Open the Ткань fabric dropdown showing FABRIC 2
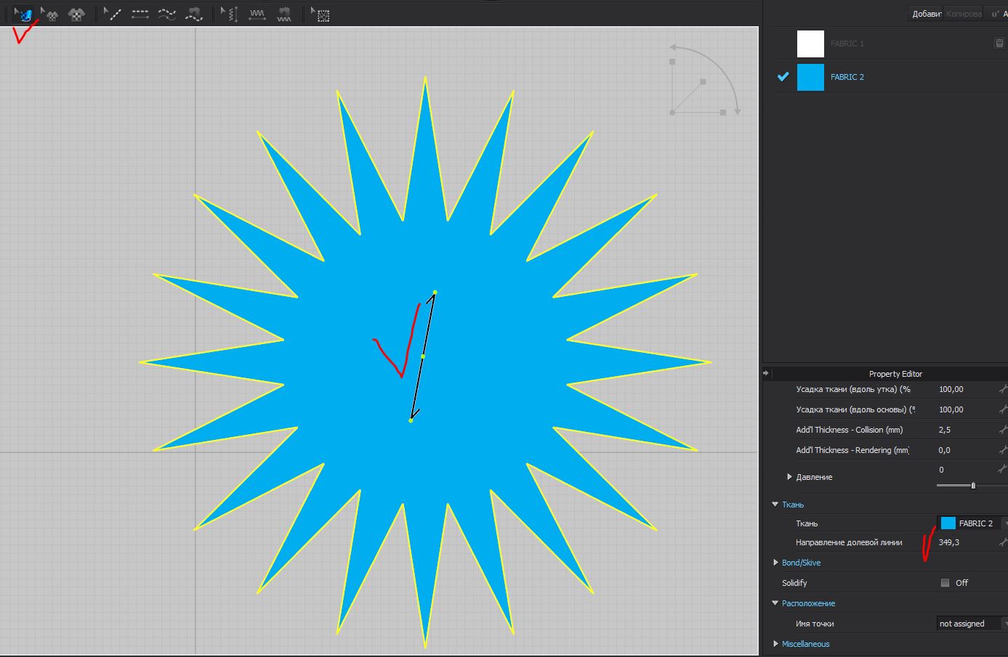Image resolution: width=1008 pixels, height=657 pixels. pos(972,523)
